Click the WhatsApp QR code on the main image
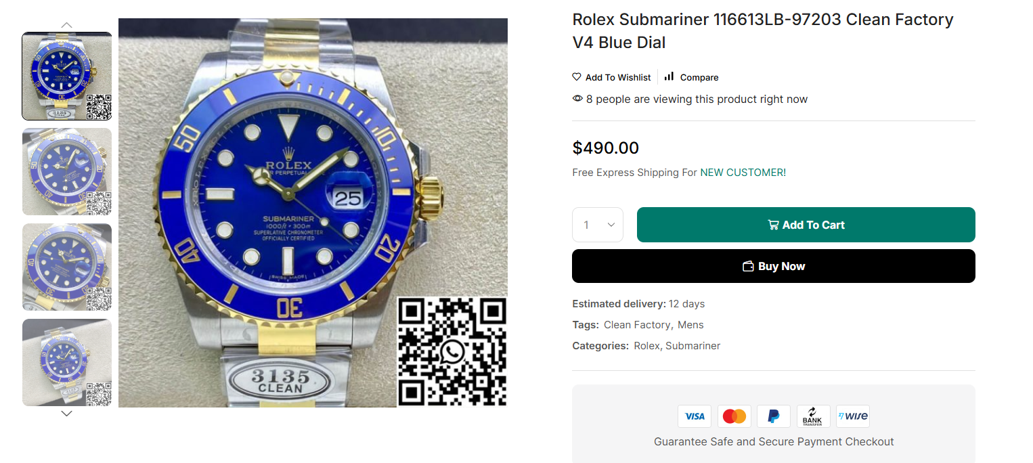 pyautogui.click(x=452, y=352)
